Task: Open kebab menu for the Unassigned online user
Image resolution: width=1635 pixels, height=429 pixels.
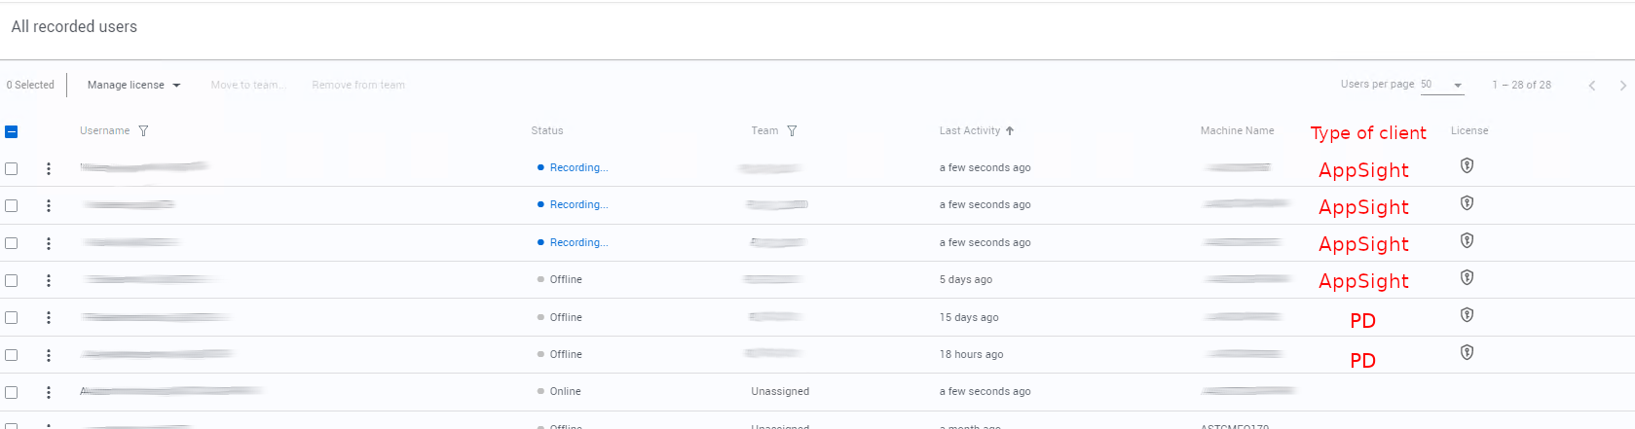Action: pos(49,392)
